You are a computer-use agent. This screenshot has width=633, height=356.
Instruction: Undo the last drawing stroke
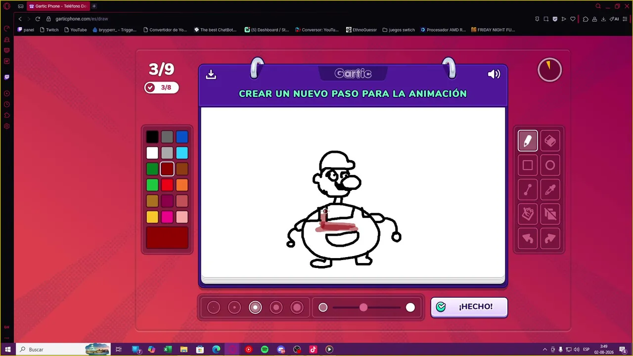click(x=528, y=239)
